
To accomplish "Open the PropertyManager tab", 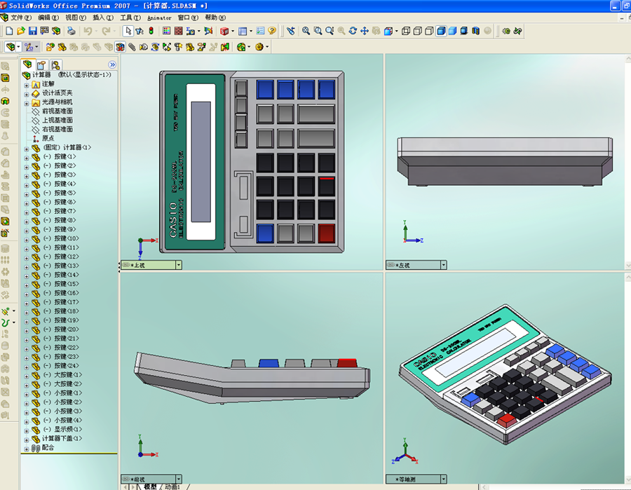I will tap(41, 64).
